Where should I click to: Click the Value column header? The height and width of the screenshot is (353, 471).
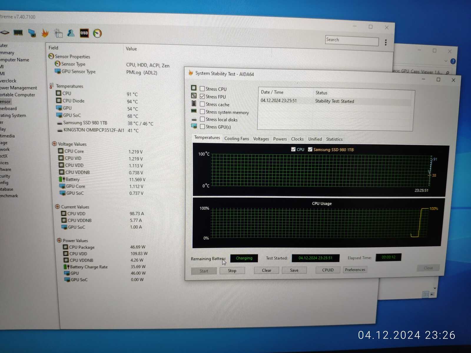(x=131, y=49)
